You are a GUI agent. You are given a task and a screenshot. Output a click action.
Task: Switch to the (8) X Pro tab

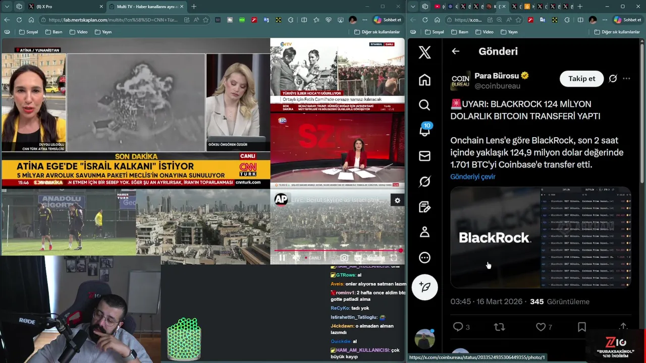click(66, 7)
